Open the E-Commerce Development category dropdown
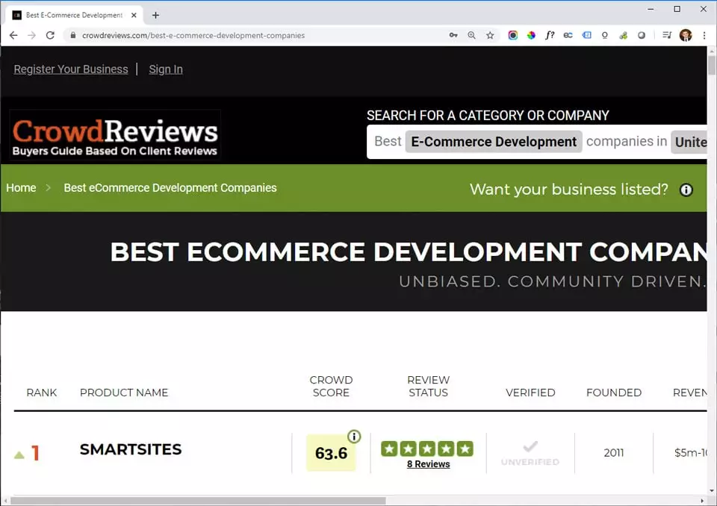The image size is (717, 506). point(494,142)
